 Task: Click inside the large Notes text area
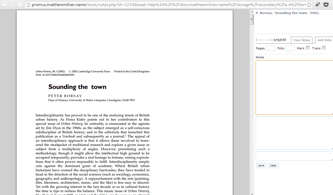click(294, 88)
